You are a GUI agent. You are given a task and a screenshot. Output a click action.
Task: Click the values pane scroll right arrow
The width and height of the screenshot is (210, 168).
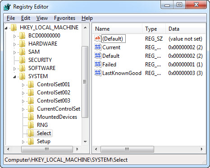[201, 149]
